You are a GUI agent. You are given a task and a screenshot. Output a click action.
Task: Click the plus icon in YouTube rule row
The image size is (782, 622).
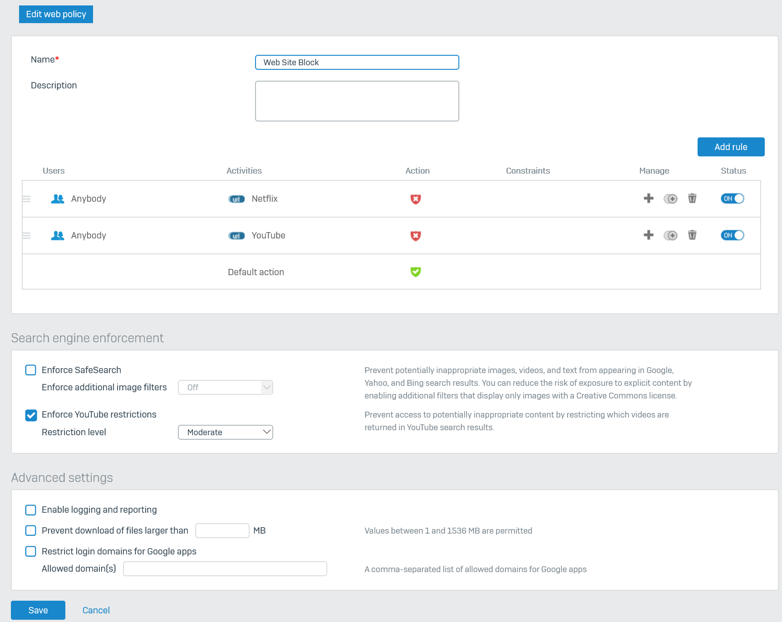[649, 235]
